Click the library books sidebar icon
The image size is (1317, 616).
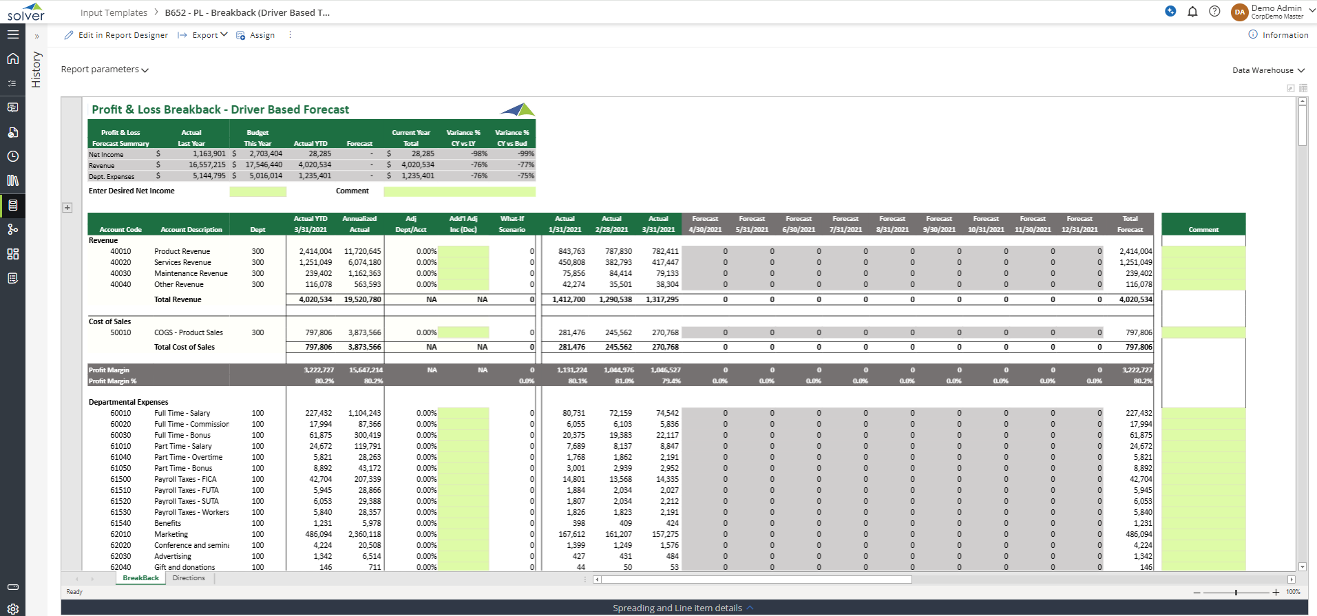coord(12,180)
